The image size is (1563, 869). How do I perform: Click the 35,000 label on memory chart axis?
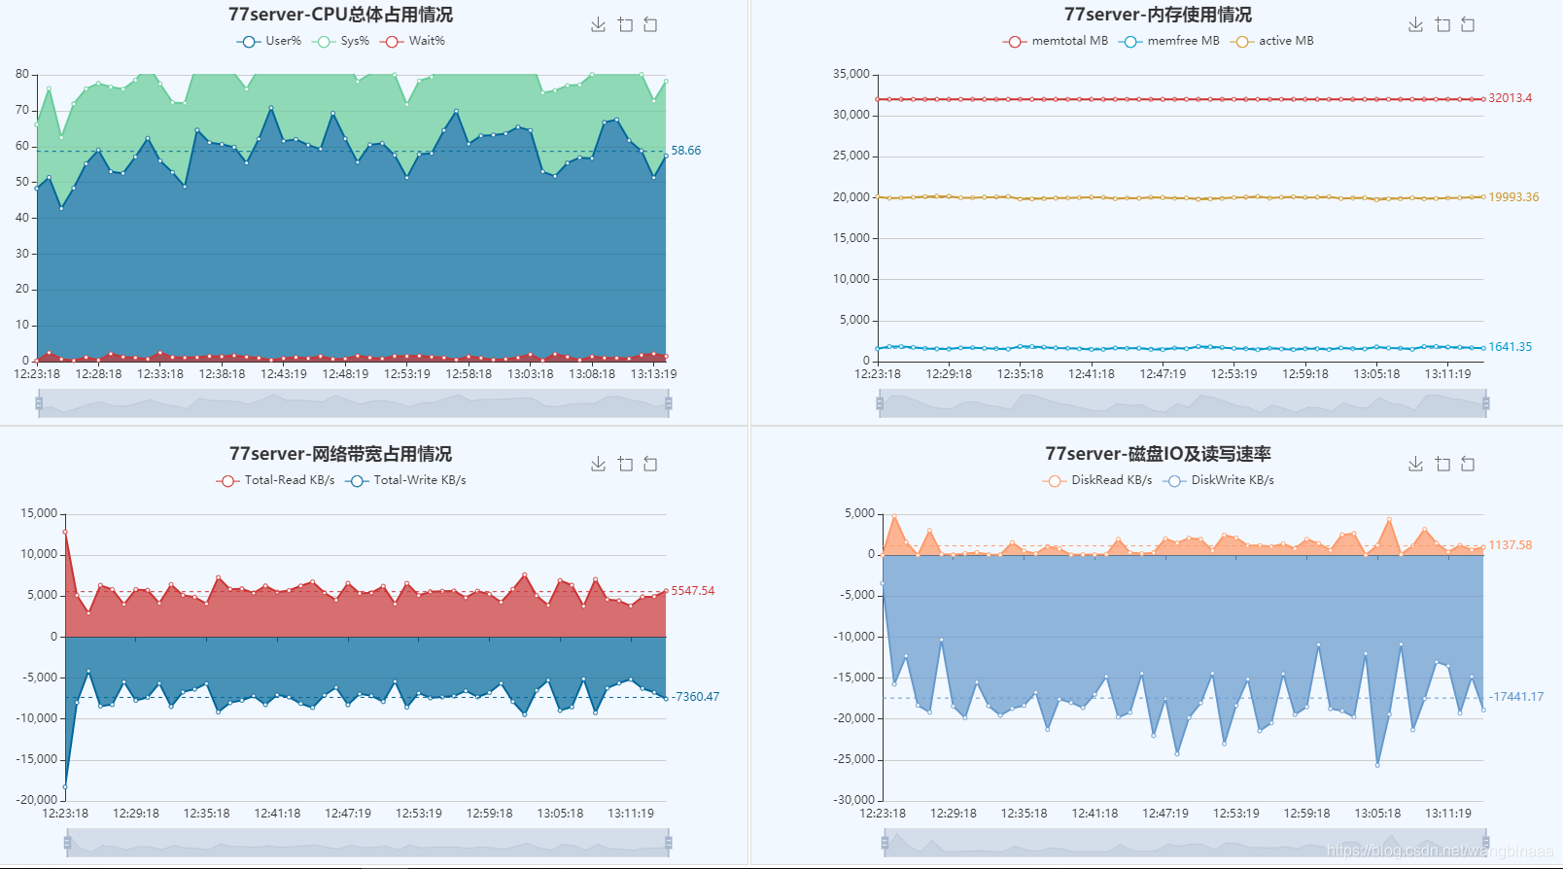point(851,74)
